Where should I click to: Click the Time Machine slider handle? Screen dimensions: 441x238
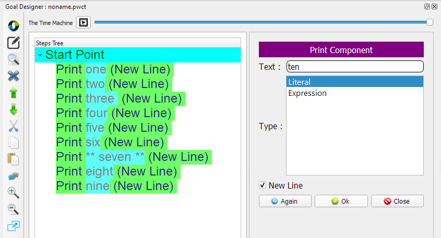(x=430, y=22)
